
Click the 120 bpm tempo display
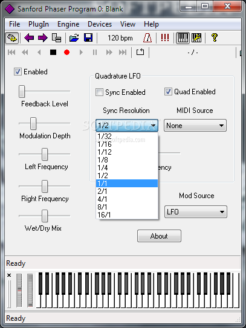point(120,38)
